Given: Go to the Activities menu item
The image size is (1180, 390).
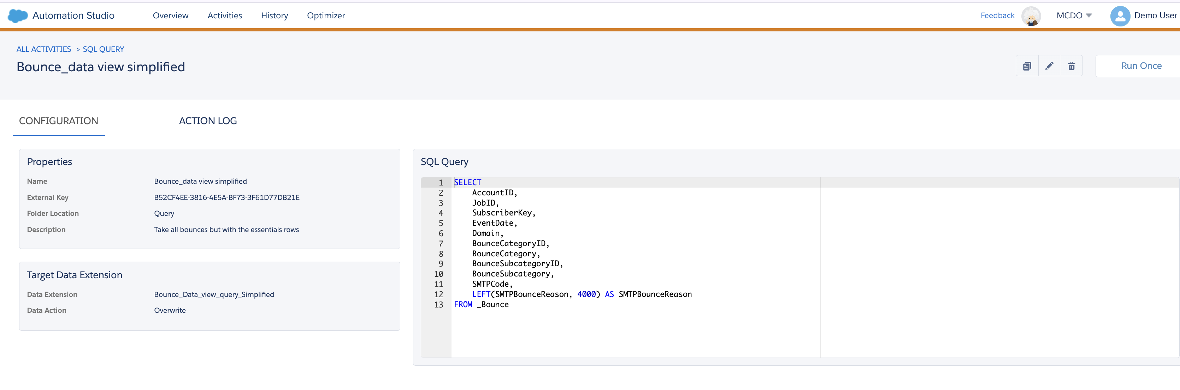Looking at the screenshot, I should click(x=224, y=16).
